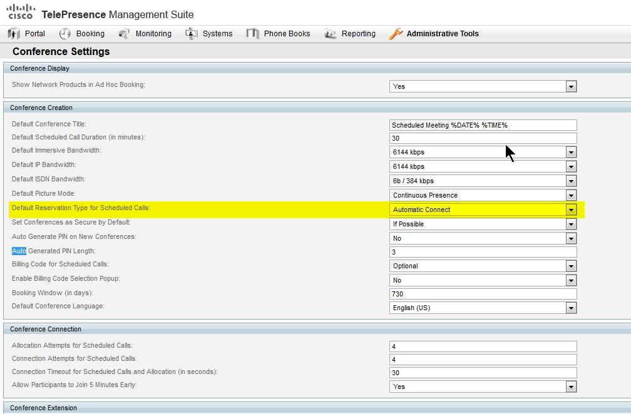The height and width of the screenshot is (414, 631).
Task: Click the Systems icon
Action: [x=191, y=34]
